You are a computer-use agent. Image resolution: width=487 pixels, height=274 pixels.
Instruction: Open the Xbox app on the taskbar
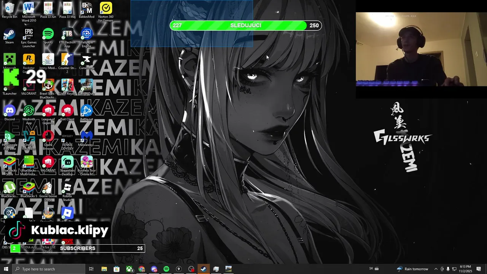(129, 269)
